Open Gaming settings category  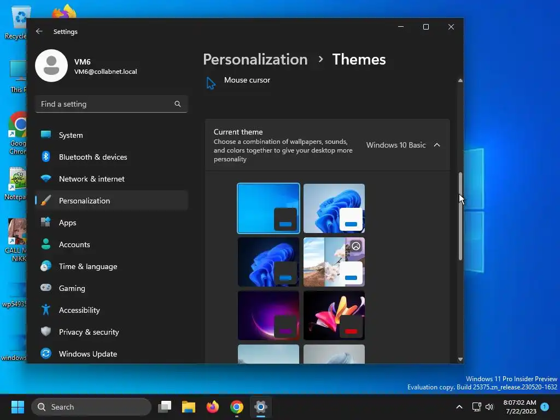[112, 288]
